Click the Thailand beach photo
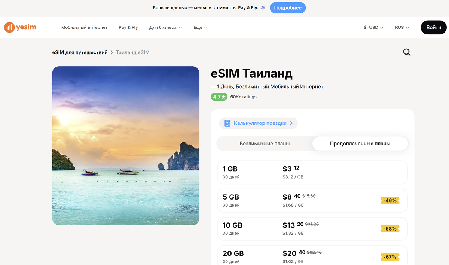449x265 pixels. click(126, 146)
